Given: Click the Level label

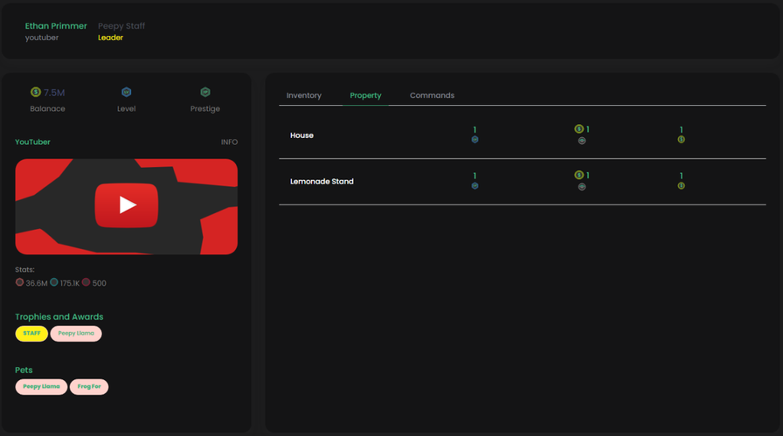Looking at the screenshot, I should (x=127, y=109).
